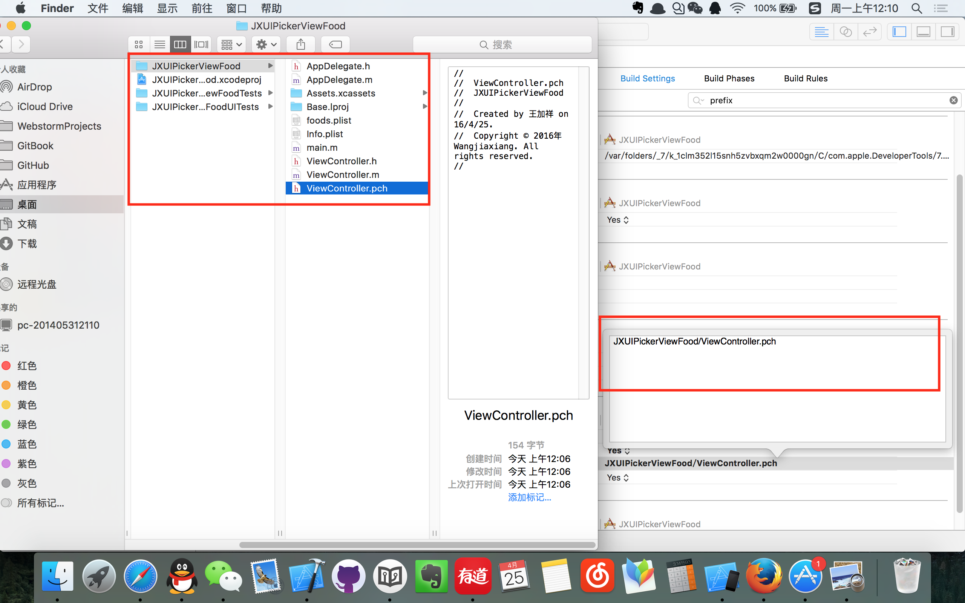Show 所有标记 in sidebar

40,503
